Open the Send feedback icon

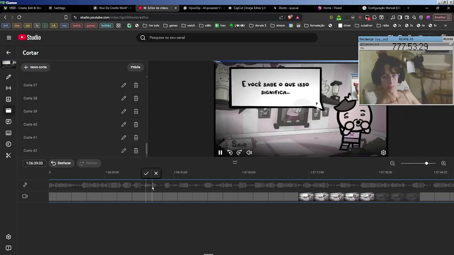coord(9,248)
